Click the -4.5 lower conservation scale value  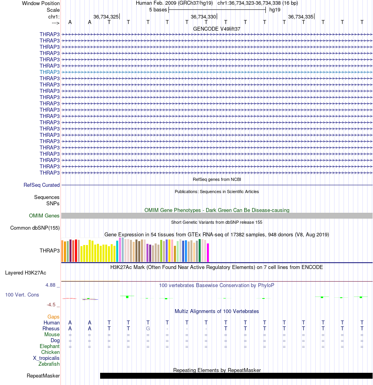tap(51, 305)
